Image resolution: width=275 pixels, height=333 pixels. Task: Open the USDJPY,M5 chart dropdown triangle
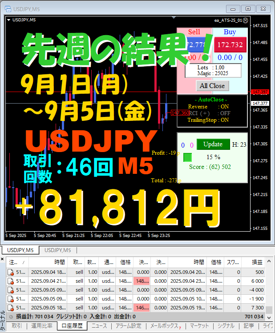coord(9,20)
